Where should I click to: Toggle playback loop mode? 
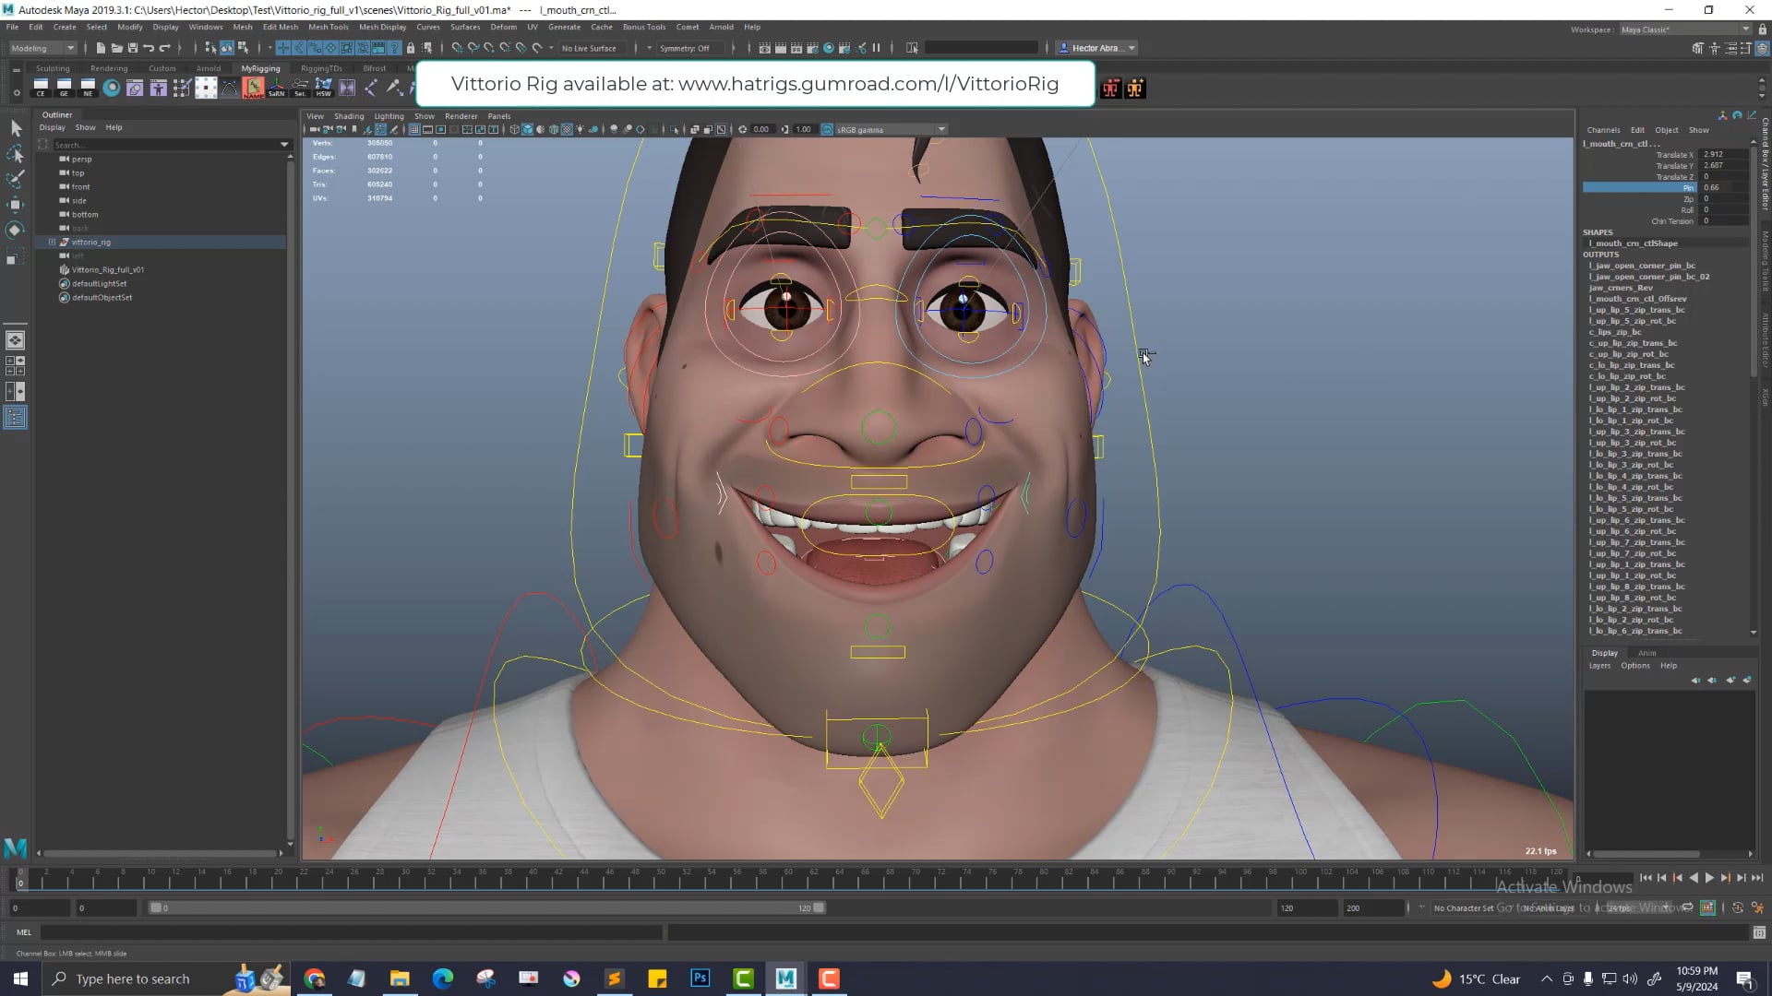1688,908
